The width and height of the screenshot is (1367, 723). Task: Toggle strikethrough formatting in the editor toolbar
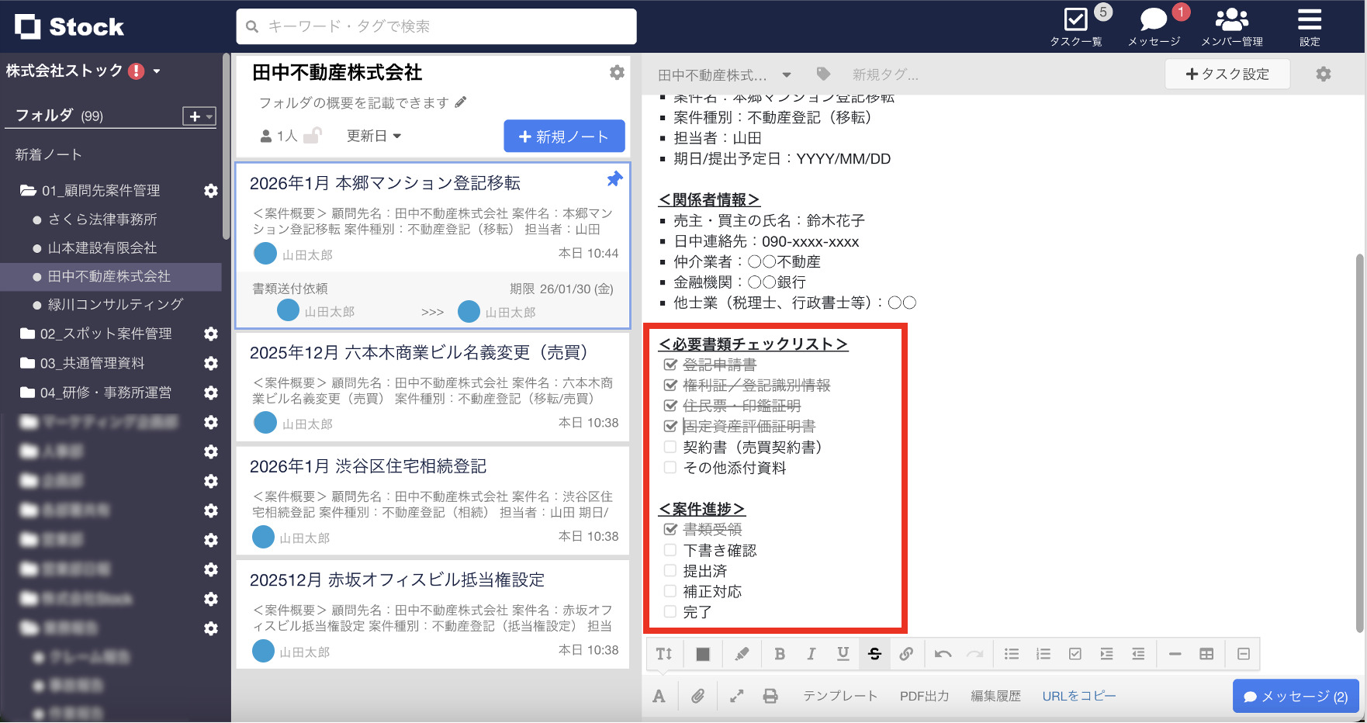(x=874, y=654)
